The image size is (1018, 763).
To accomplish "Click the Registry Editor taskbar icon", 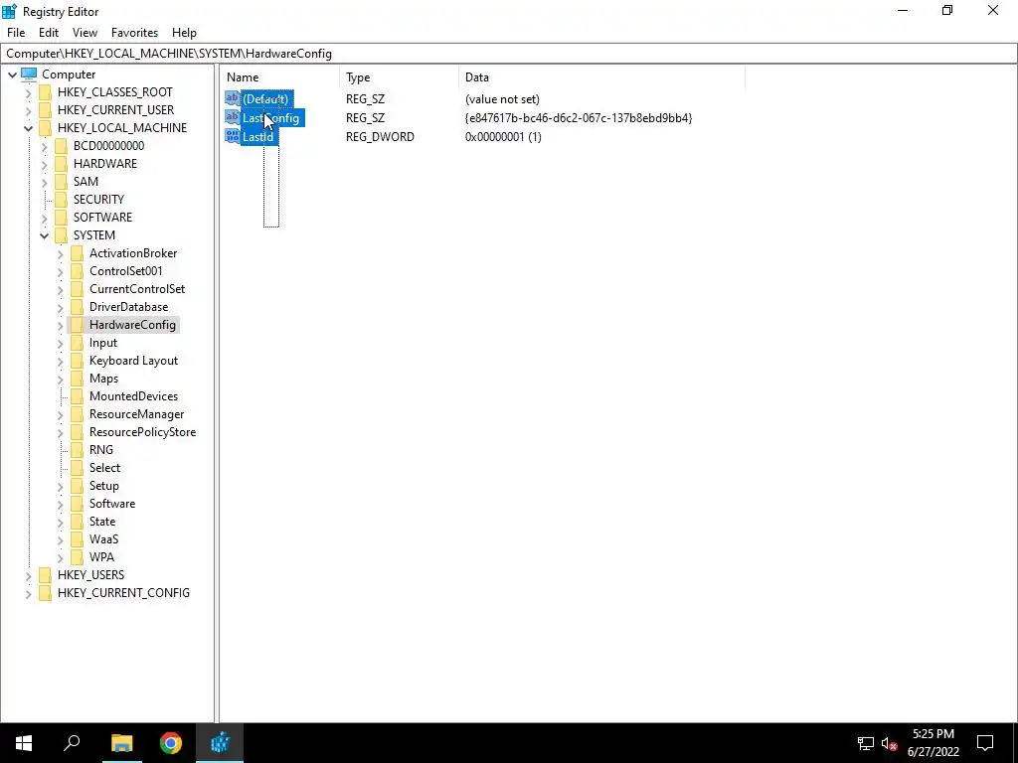I will click(x=221, y=743).
